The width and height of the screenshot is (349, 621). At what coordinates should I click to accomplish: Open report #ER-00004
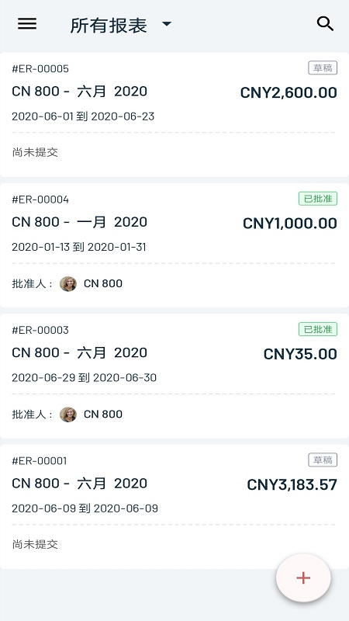174,245
